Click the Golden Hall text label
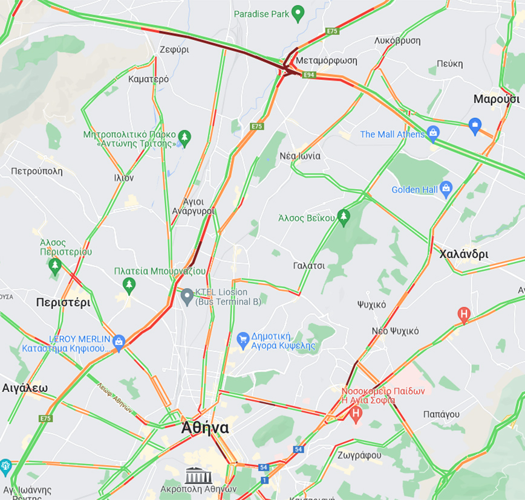 [x=414, y=190]
